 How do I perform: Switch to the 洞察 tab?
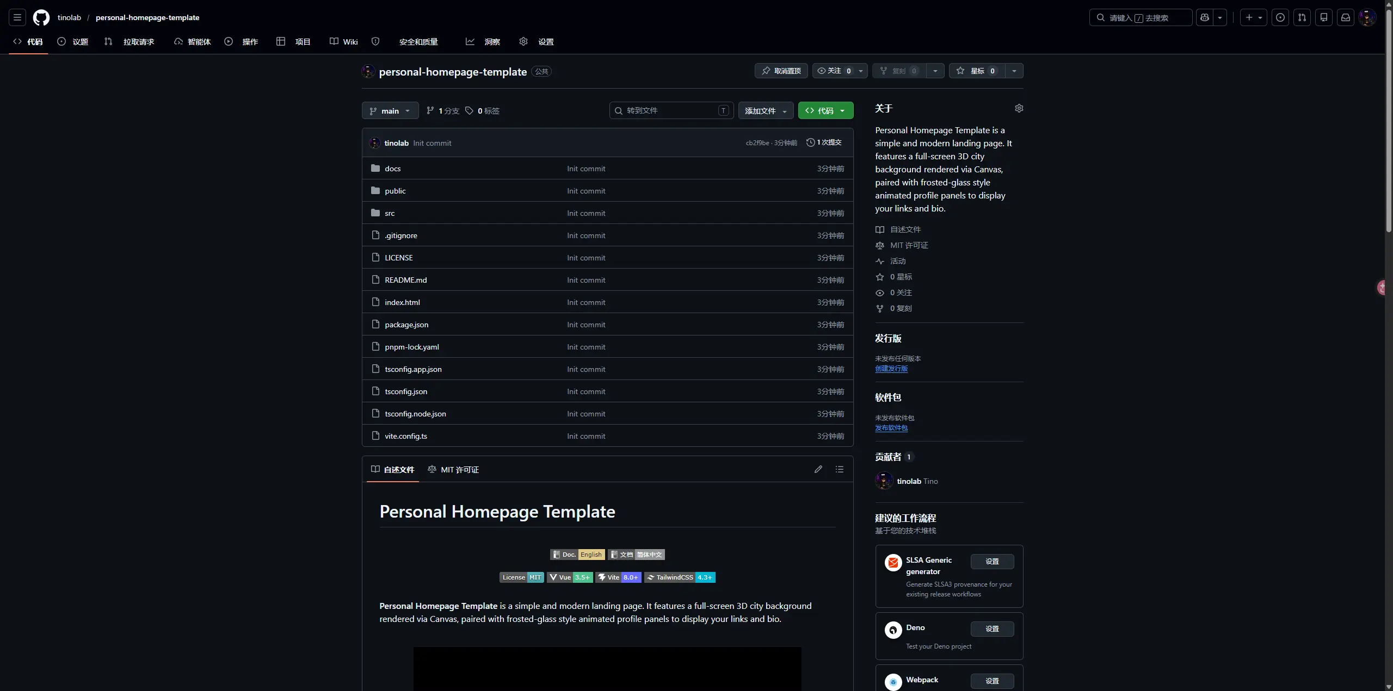click(x=483, y=41)
